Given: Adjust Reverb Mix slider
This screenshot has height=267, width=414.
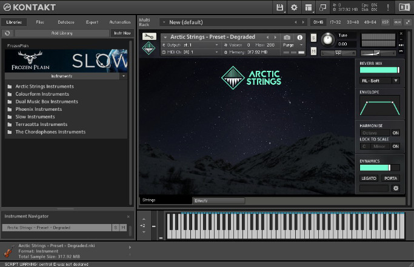Looking at the screenshot, I should pyautogui.click(x=379, y=70).
